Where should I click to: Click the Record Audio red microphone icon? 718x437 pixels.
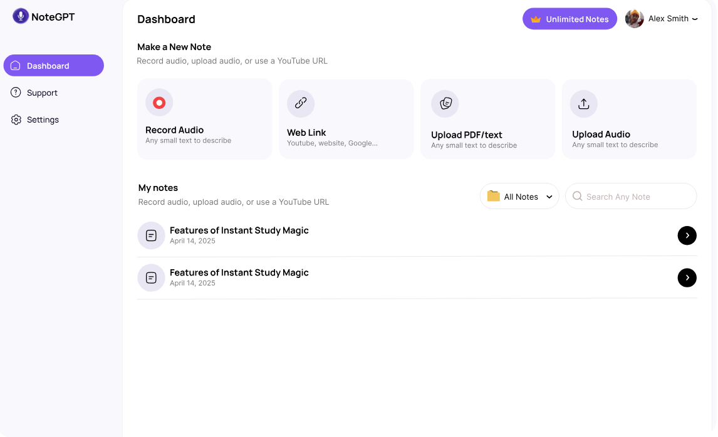point(159,101)
